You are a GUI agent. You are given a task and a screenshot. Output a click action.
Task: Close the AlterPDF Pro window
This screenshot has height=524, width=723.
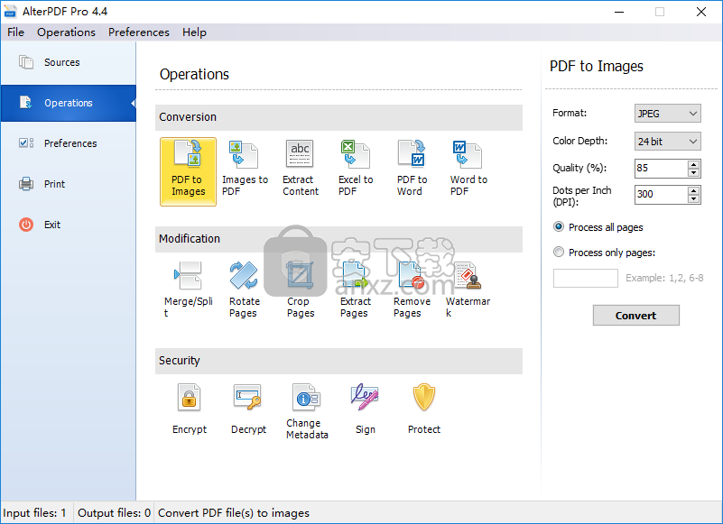(700, 12)
